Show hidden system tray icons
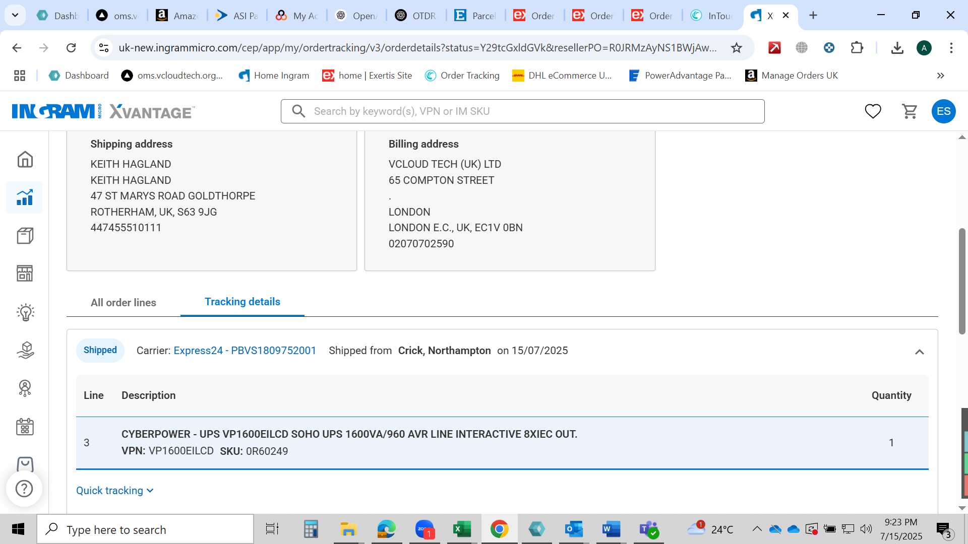 point(757,529)
